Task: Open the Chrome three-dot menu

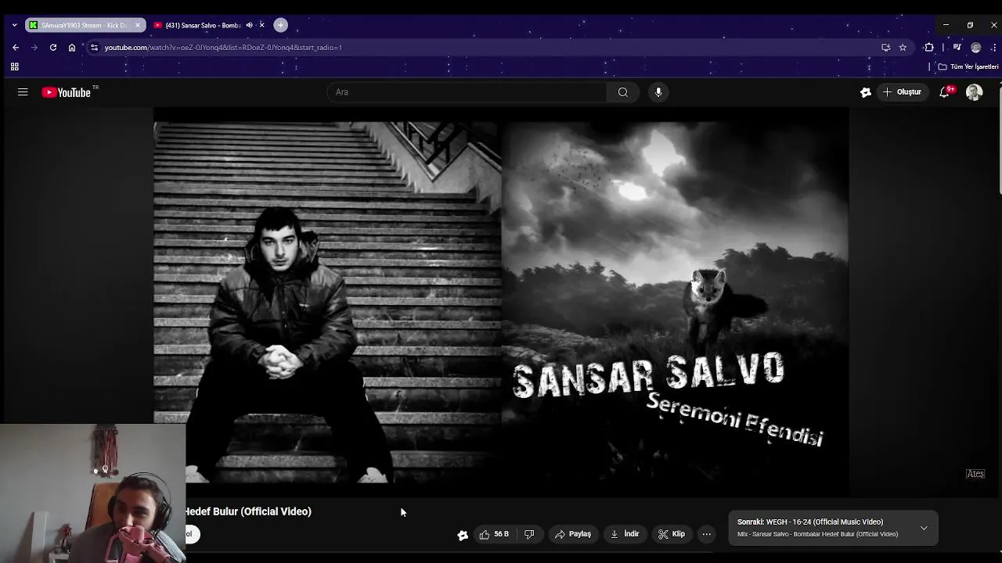Action: [993, 48]
